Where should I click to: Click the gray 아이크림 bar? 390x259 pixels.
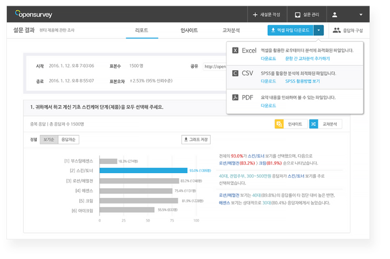pyautogui.click(x=127, y=210)
